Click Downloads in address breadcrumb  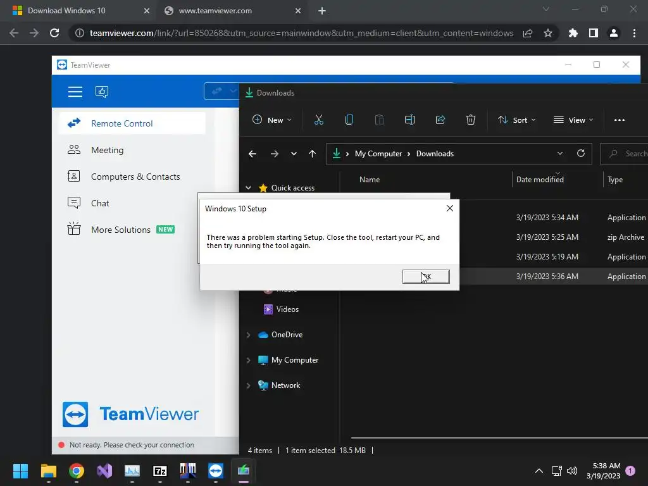click(x=435, y=154)
